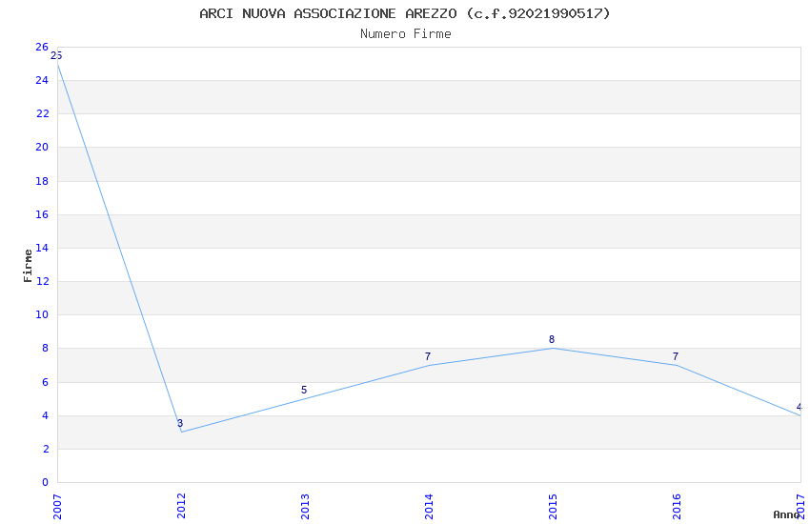Click y-axis value 0
This screenshot has height=524, width=810.
pos(46,483)
